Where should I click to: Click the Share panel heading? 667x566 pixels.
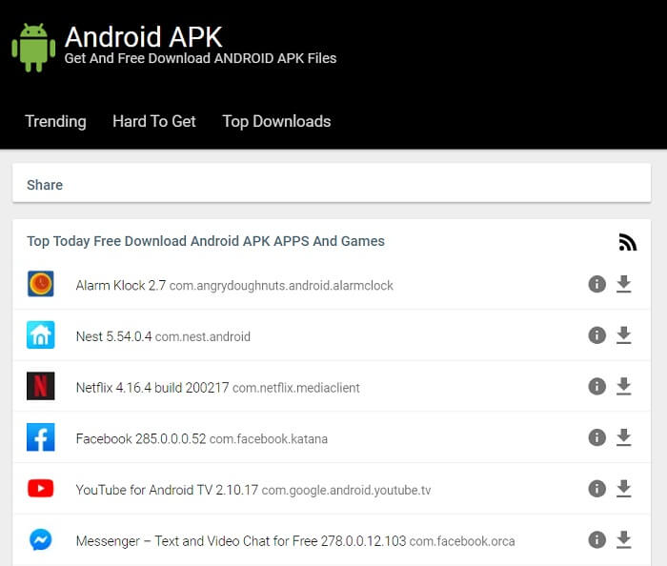(45, 185)
